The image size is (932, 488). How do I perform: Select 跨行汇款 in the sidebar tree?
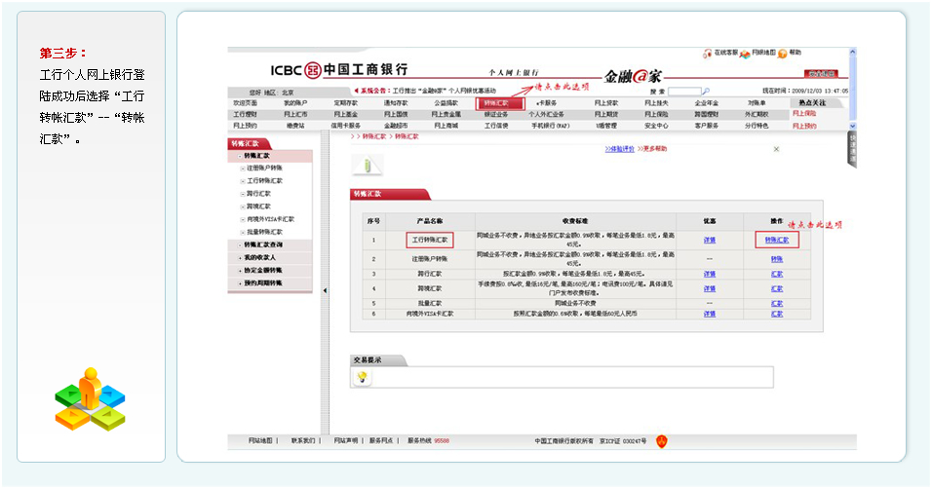click(258, 194)
